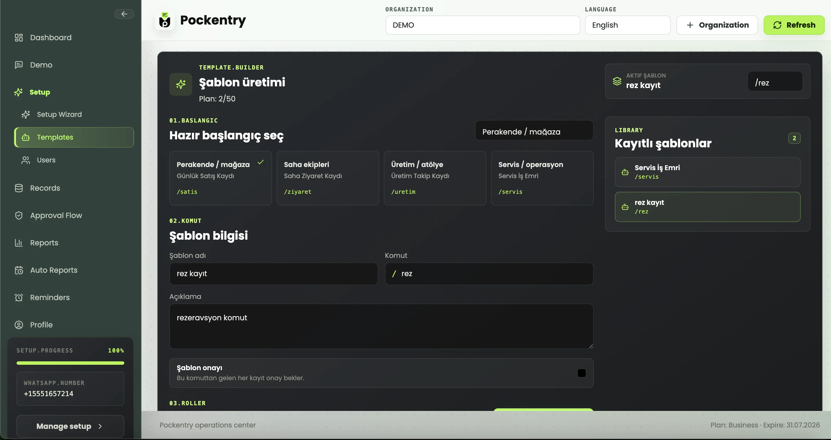The image size is (831, 440).
Task: Click Plan: Business expiry text in footer
Action: [765, 425]
